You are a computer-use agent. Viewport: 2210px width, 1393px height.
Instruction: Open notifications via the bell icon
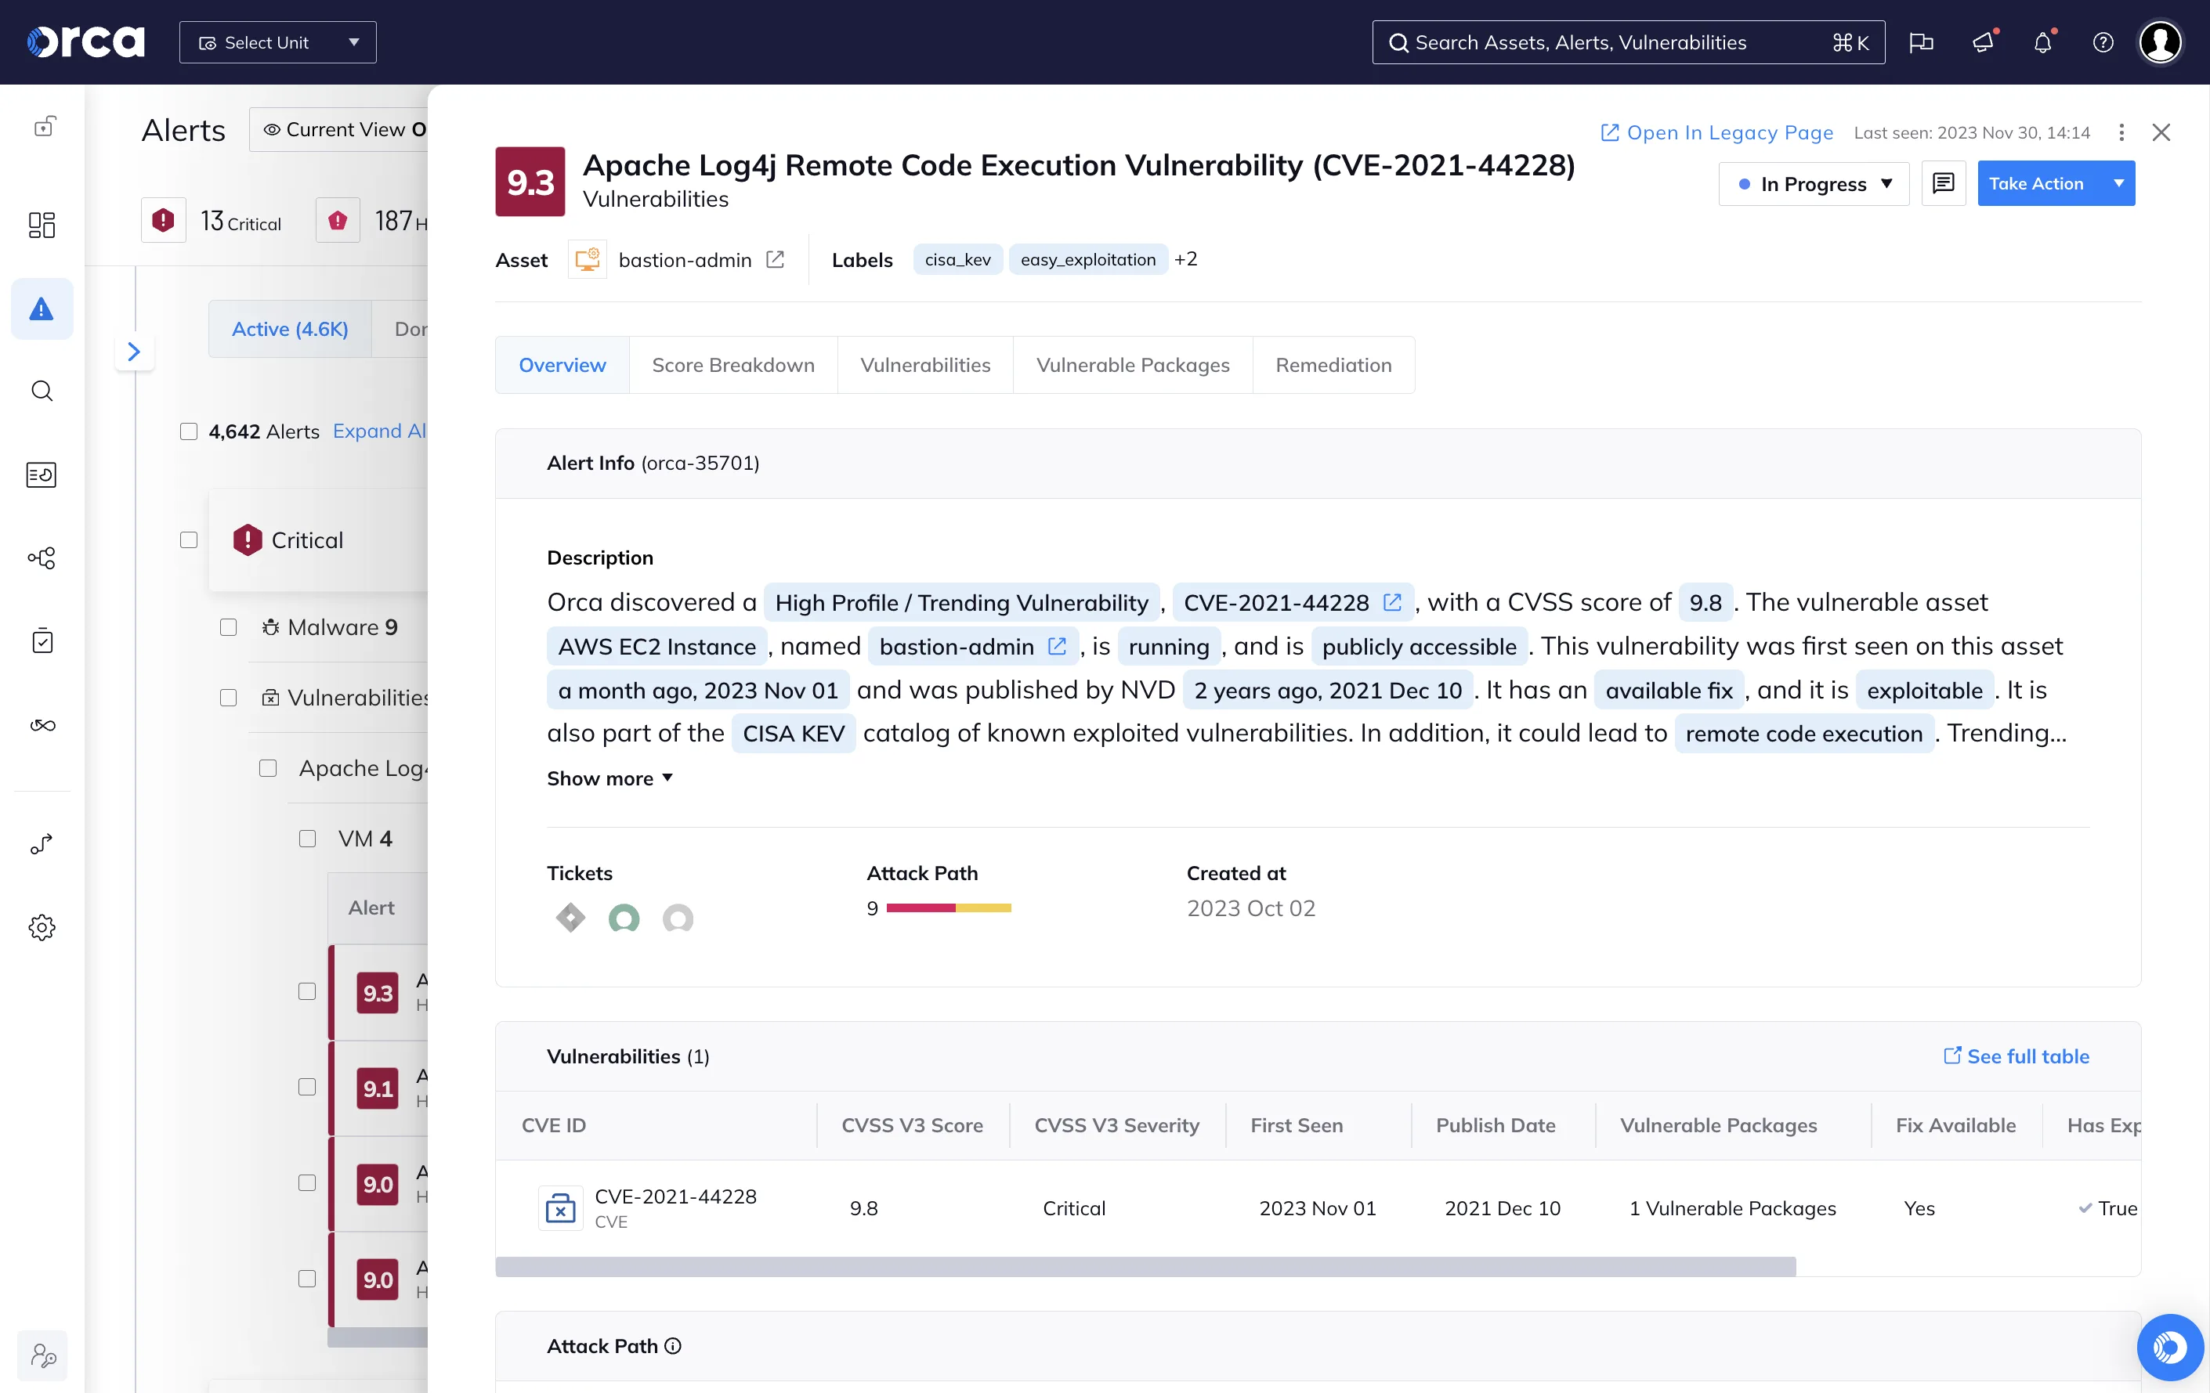(2043, 42)
